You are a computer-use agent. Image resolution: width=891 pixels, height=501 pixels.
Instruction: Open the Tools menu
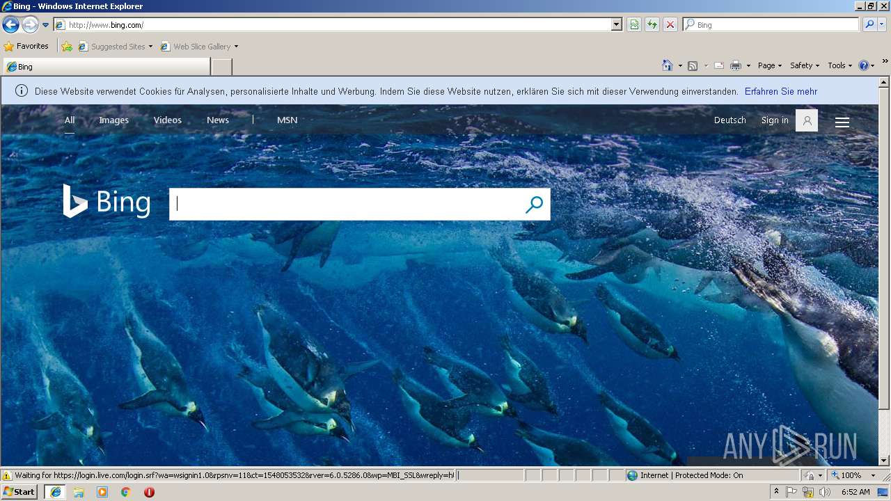[840, 65]
